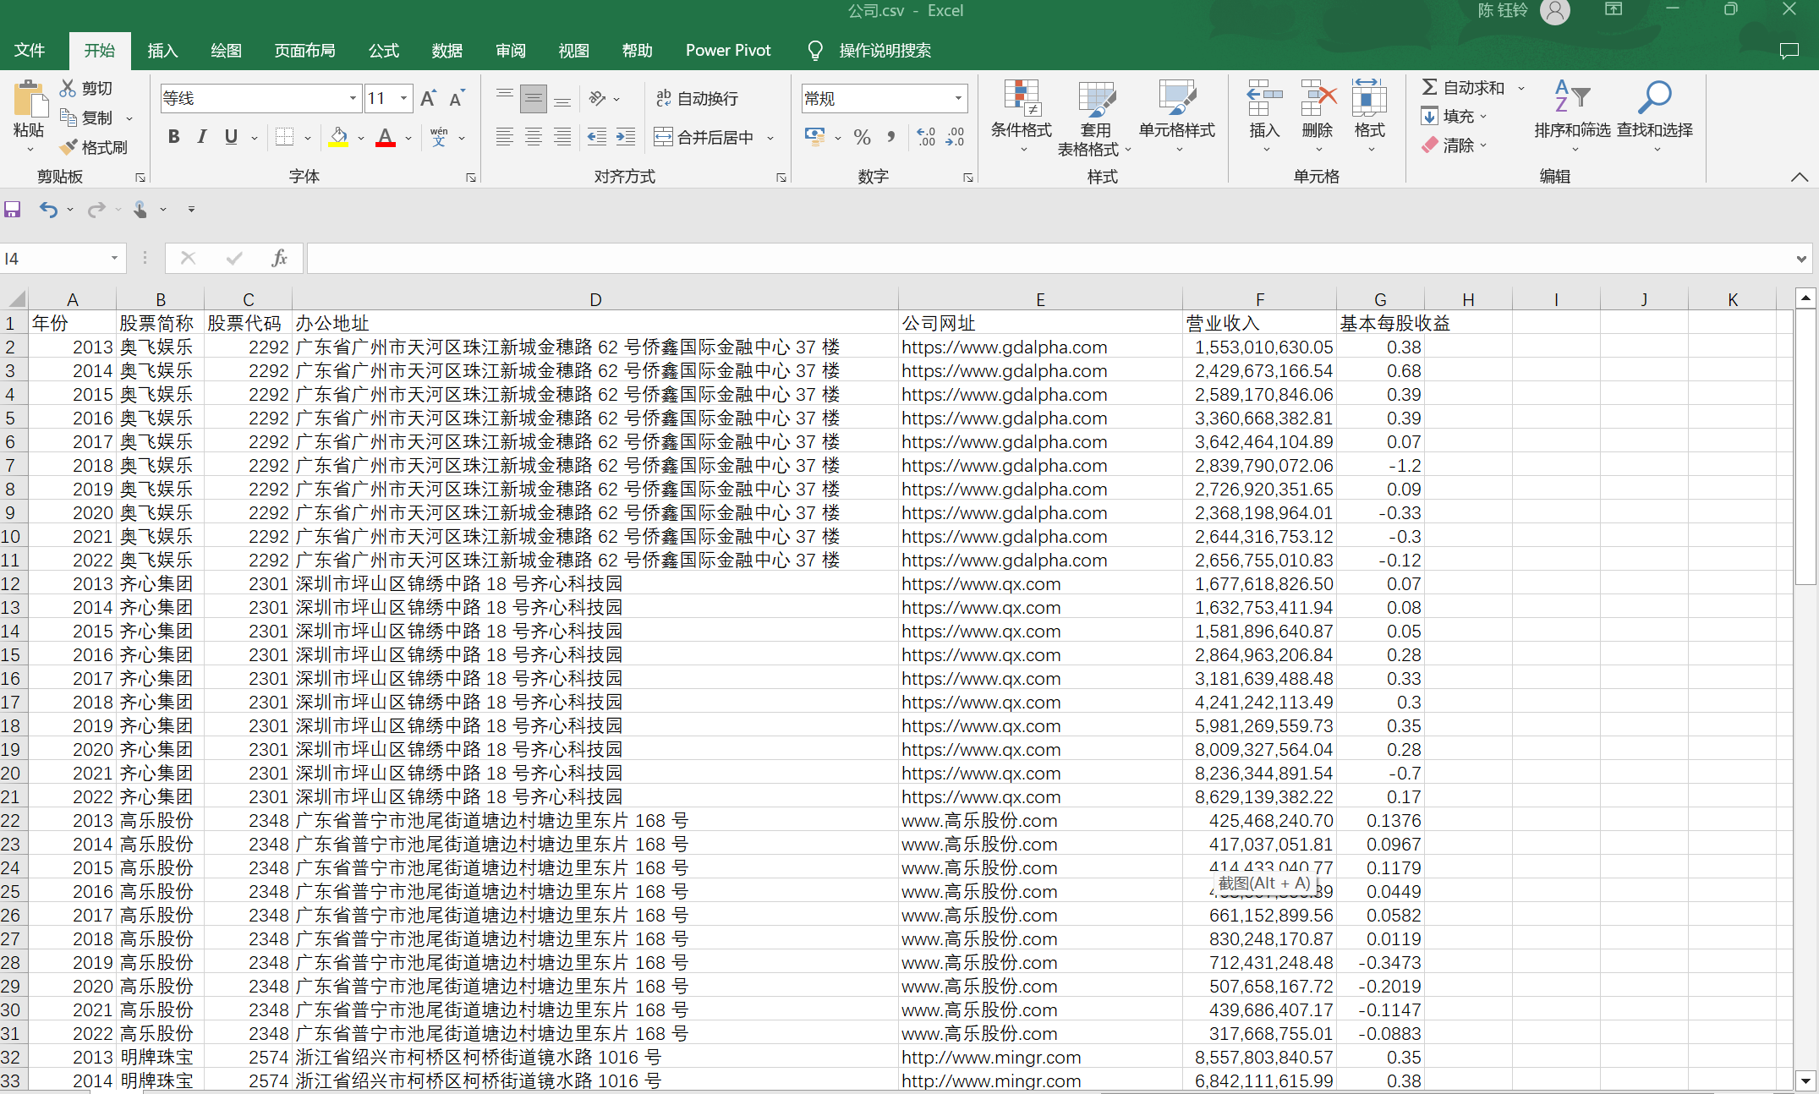Screen dimensions: 1819x1094
Task: Click the Paste clipboard icon
Action: [30, 100]
